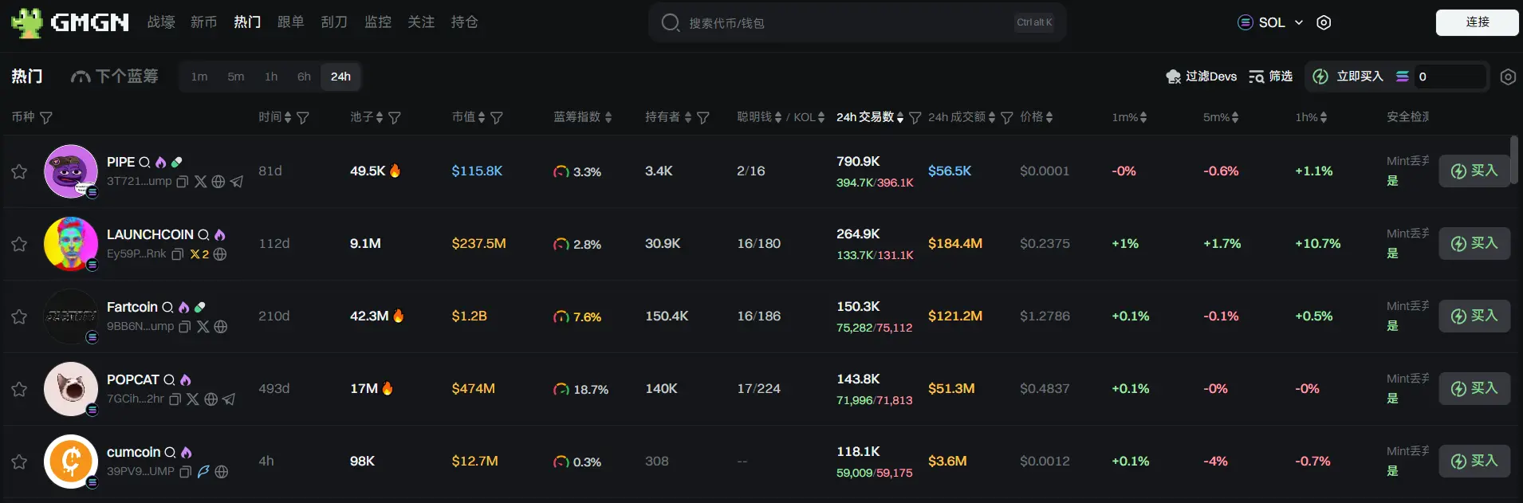Viewport: 1523px width, 503px height.
Task: Open the settings icon beside SOL selector
Action: click(1324, 22)
